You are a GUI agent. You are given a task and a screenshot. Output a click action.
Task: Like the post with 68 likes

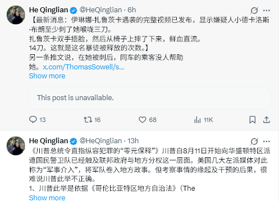(x=147, y=120)
